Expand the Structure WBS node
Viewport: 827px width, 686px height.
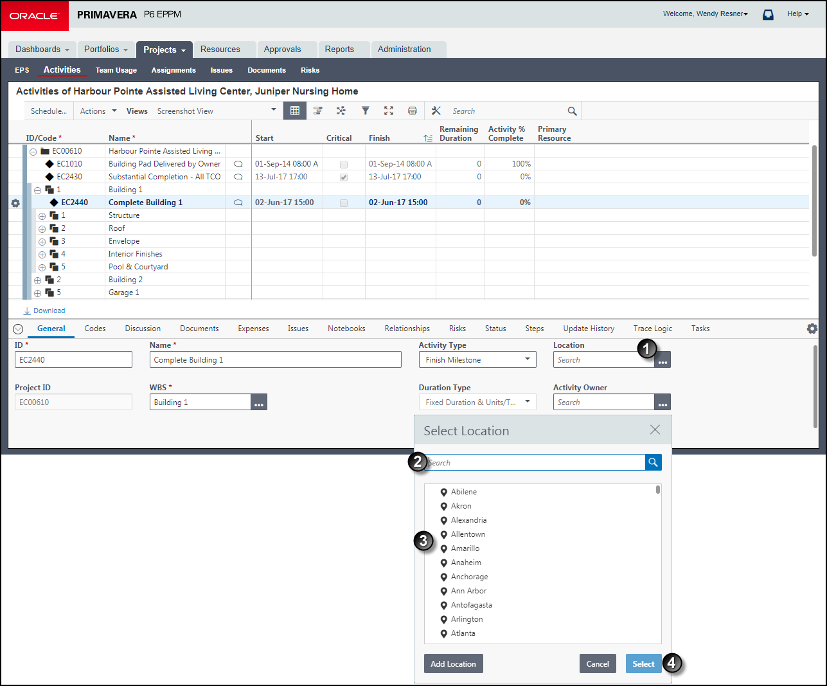42,216
